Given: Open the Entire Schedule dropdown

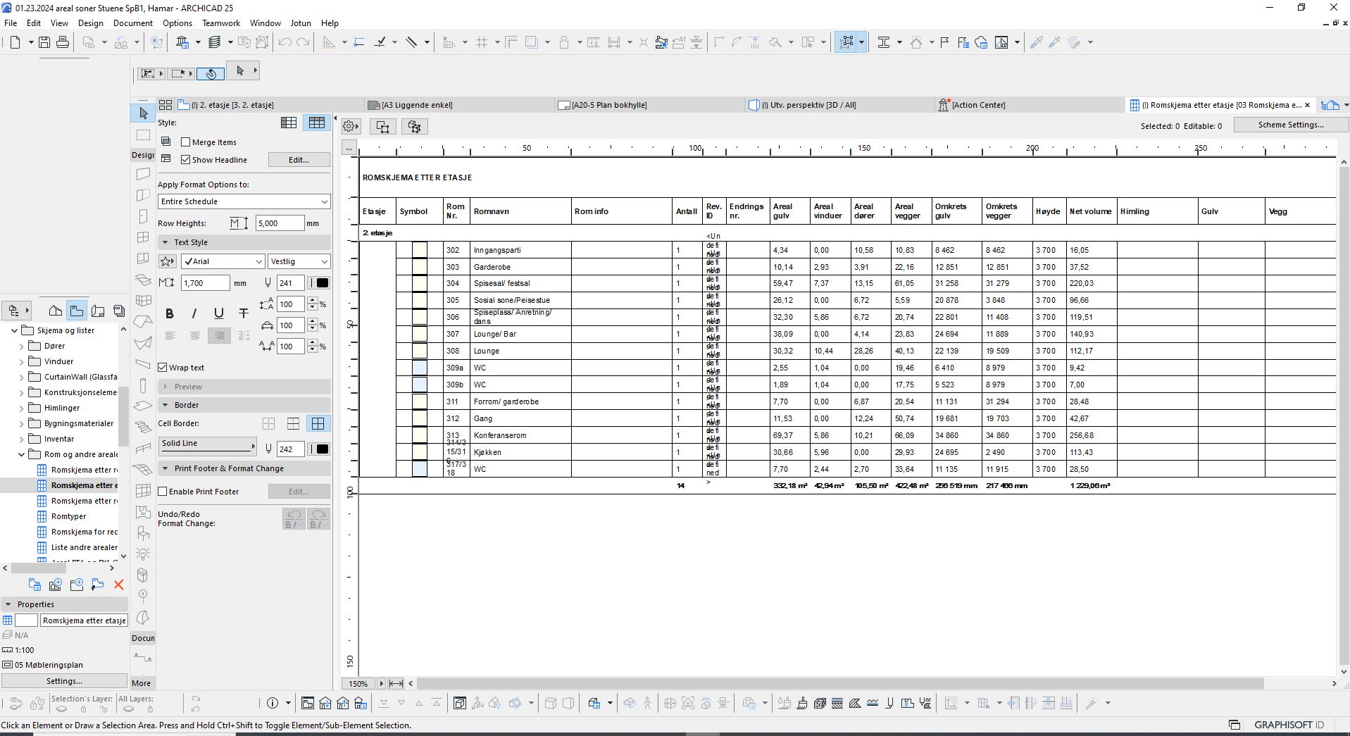Looking at the screenshot, I should point(244,201).
